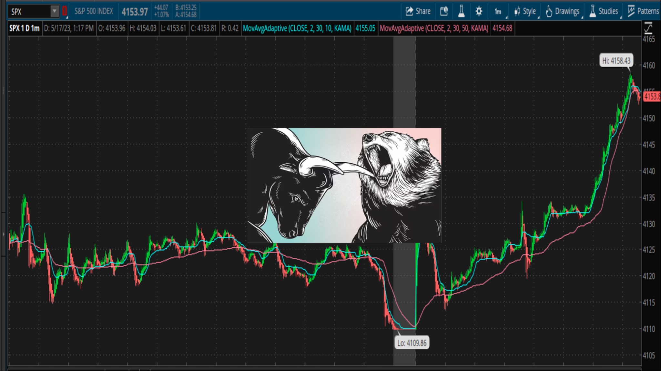Image resolution: width=661 pixels, height=371 pixels.
Task: Open the Drawings menu label
Action: coord(567,11)
